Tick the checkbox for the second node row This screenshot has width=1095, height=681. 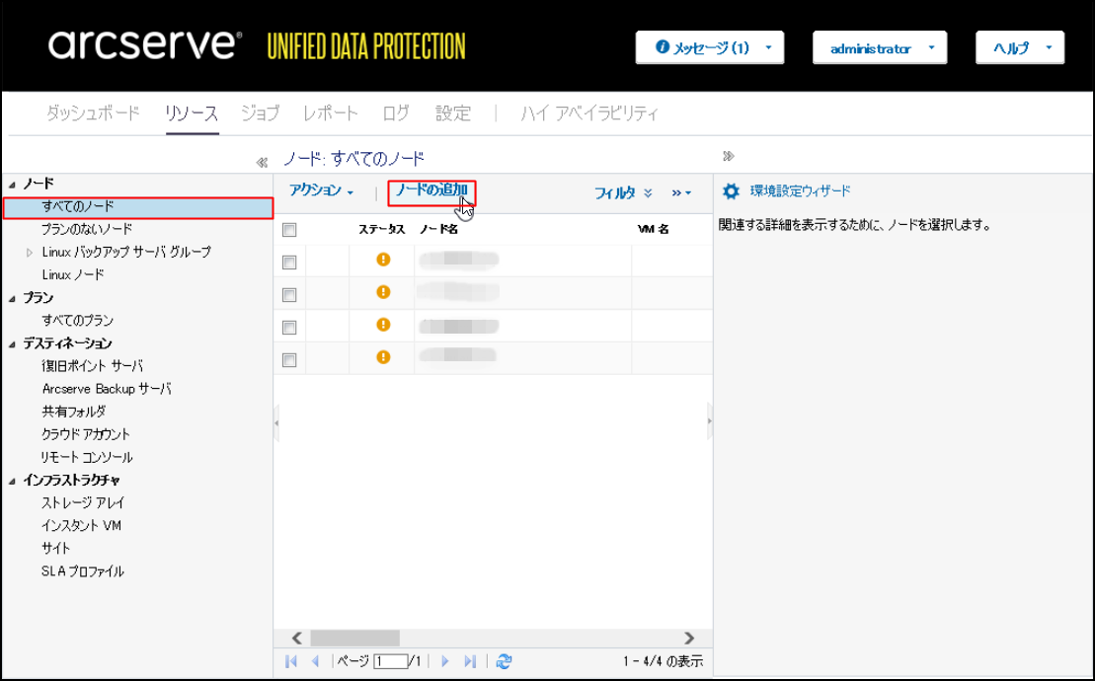coord(289,295)
